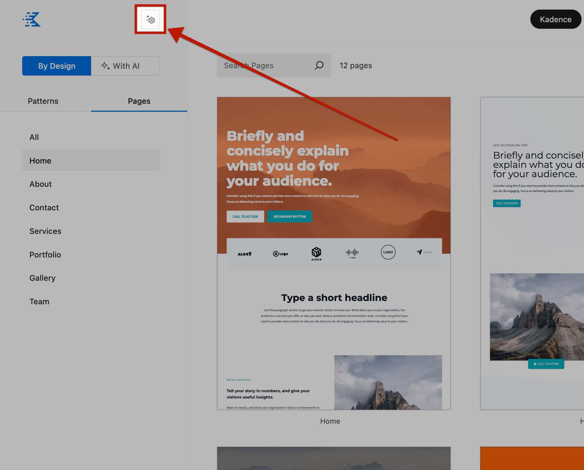
Task: Click the search magnifier icon
Action: (x=319, y=65)
